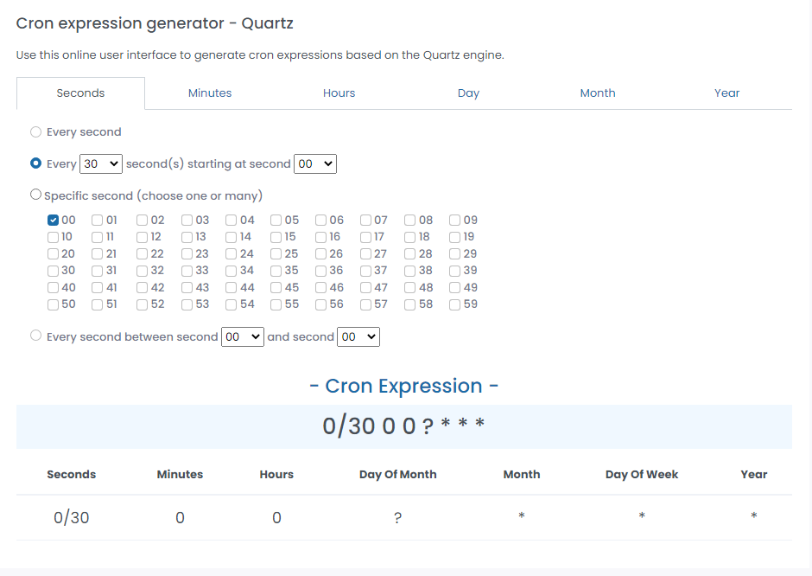Uncheck the 00 second checkbox

(x=54, y=221)
